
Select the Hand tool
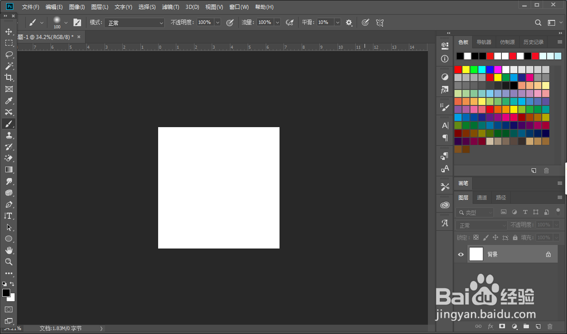(x=8, y=250)
